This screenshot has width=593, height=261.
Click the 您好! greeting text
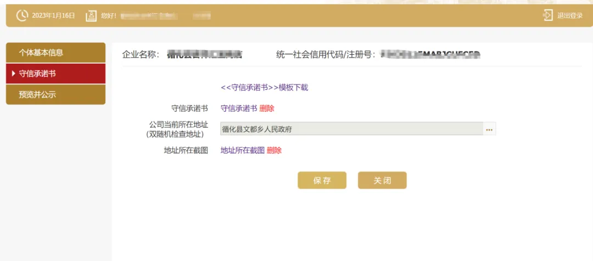(109, 16)
